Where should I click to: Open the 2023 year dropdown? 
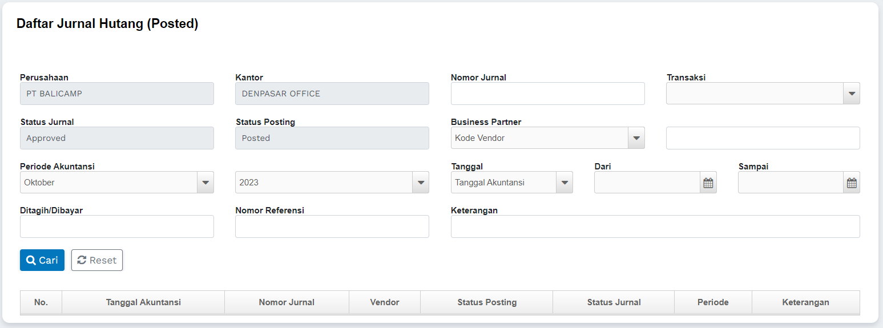coord(420,183)
